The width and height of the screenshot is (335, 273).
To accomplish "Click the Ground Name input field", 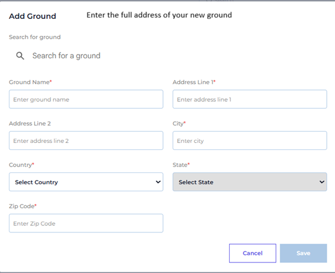I will (x=86, y=99).
